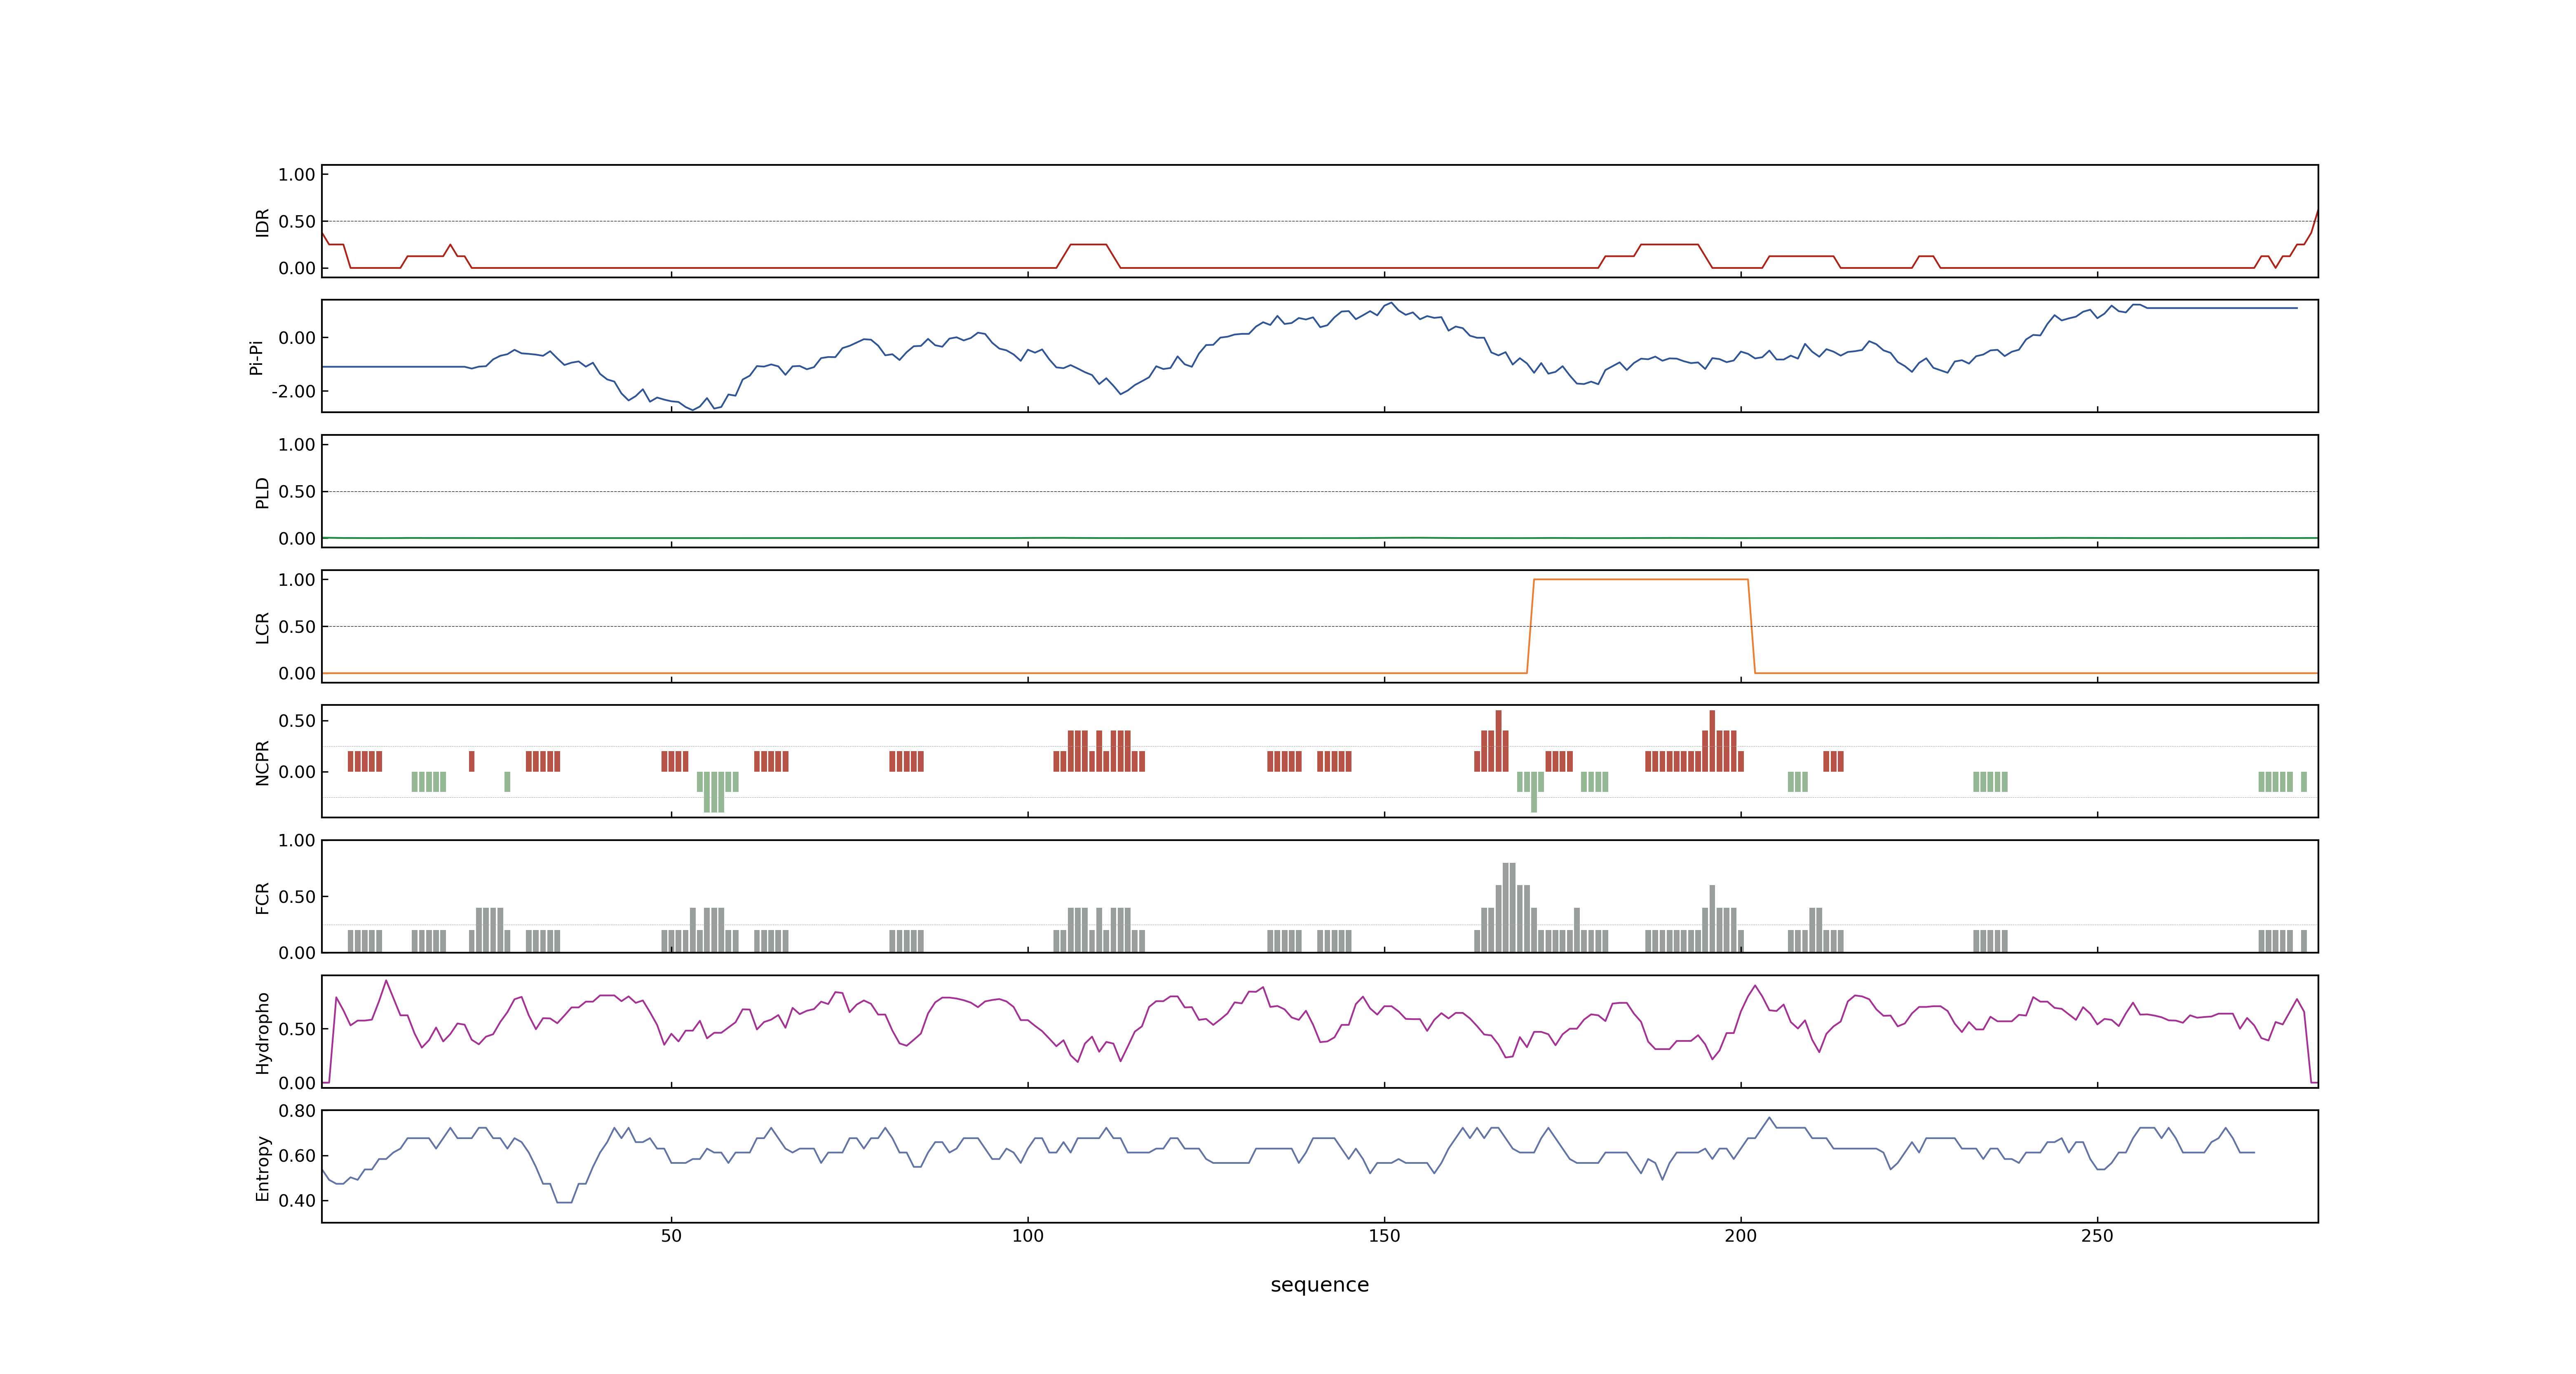2576x1374 pixels.
Task: Click the -2.00 tick on Pi-Pi axis
Action: [x=293, y=392]
